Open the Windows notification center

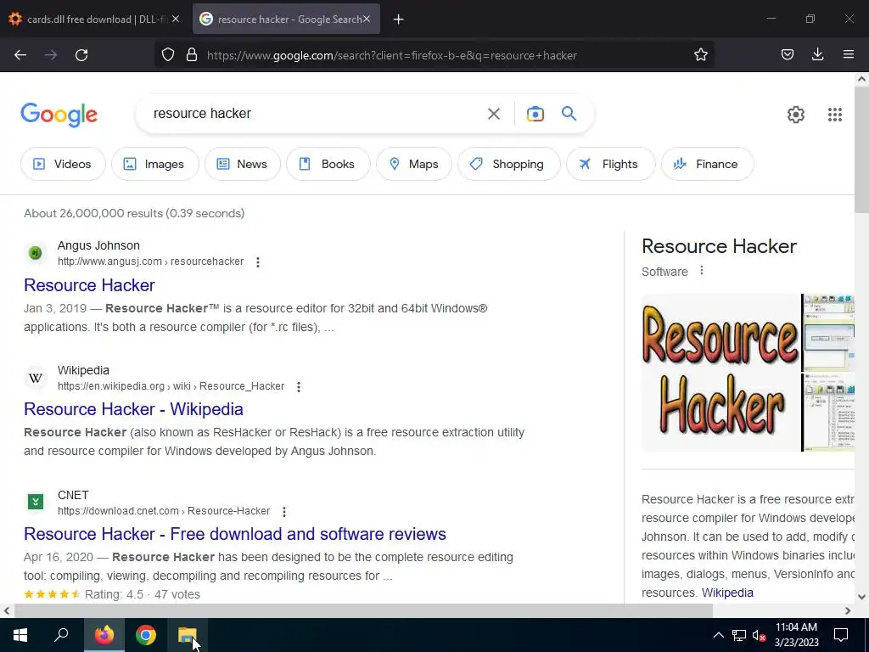841,635
